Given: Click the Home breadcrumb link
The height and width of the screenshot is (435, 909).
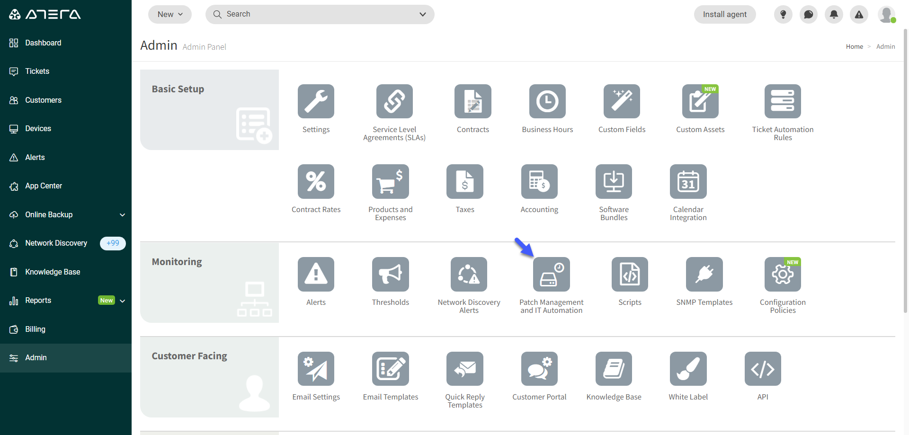Looking at the screenshot, I should [x=854, y=47].
